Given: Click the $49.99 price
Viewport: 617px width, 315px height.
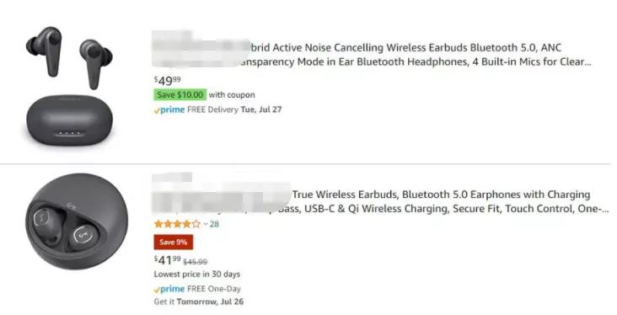Looking at the screenshot, I should pos(167,80).
